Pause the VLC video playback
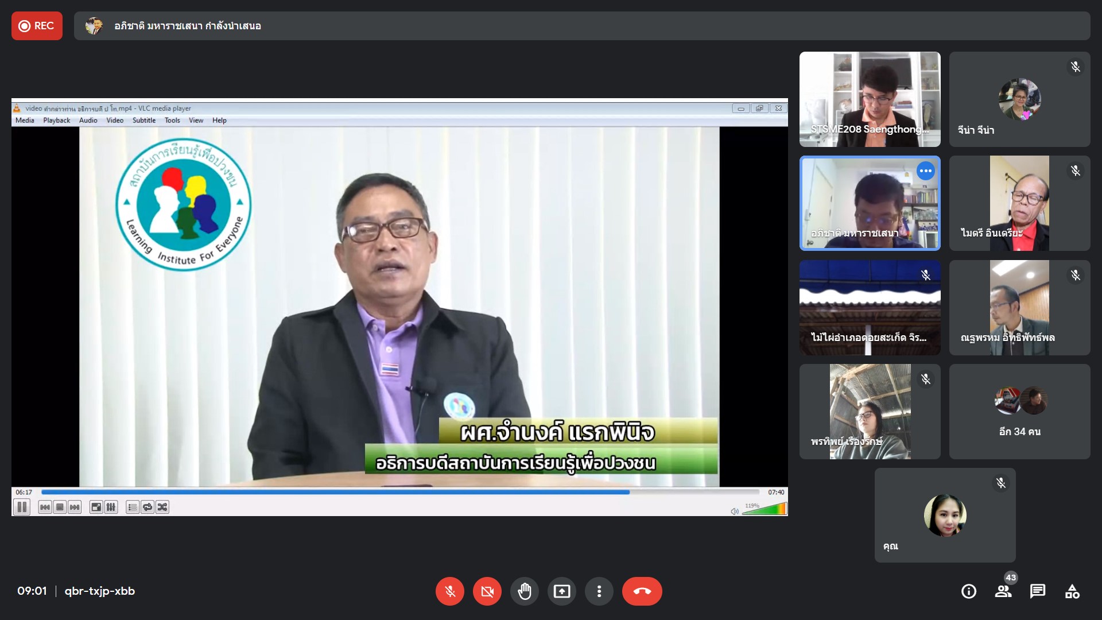 pyautogui.click(x=22, y=507)
